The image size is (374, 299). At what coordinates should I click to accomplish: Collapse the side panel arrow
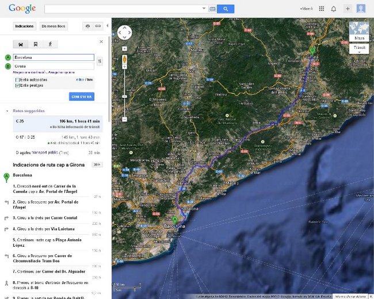(x=108, y=25)
